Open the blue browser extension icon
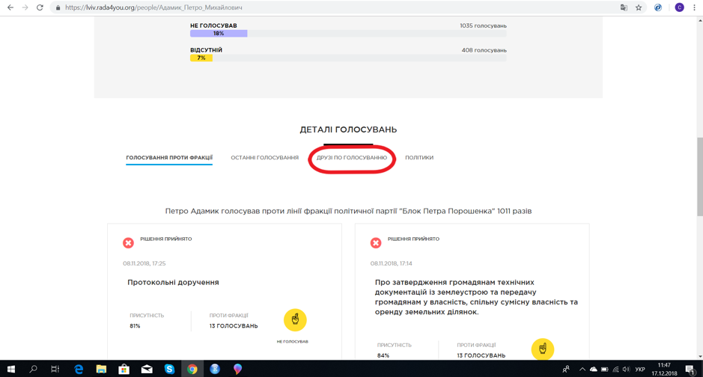703x377 pixels. (x=658, y=7)
